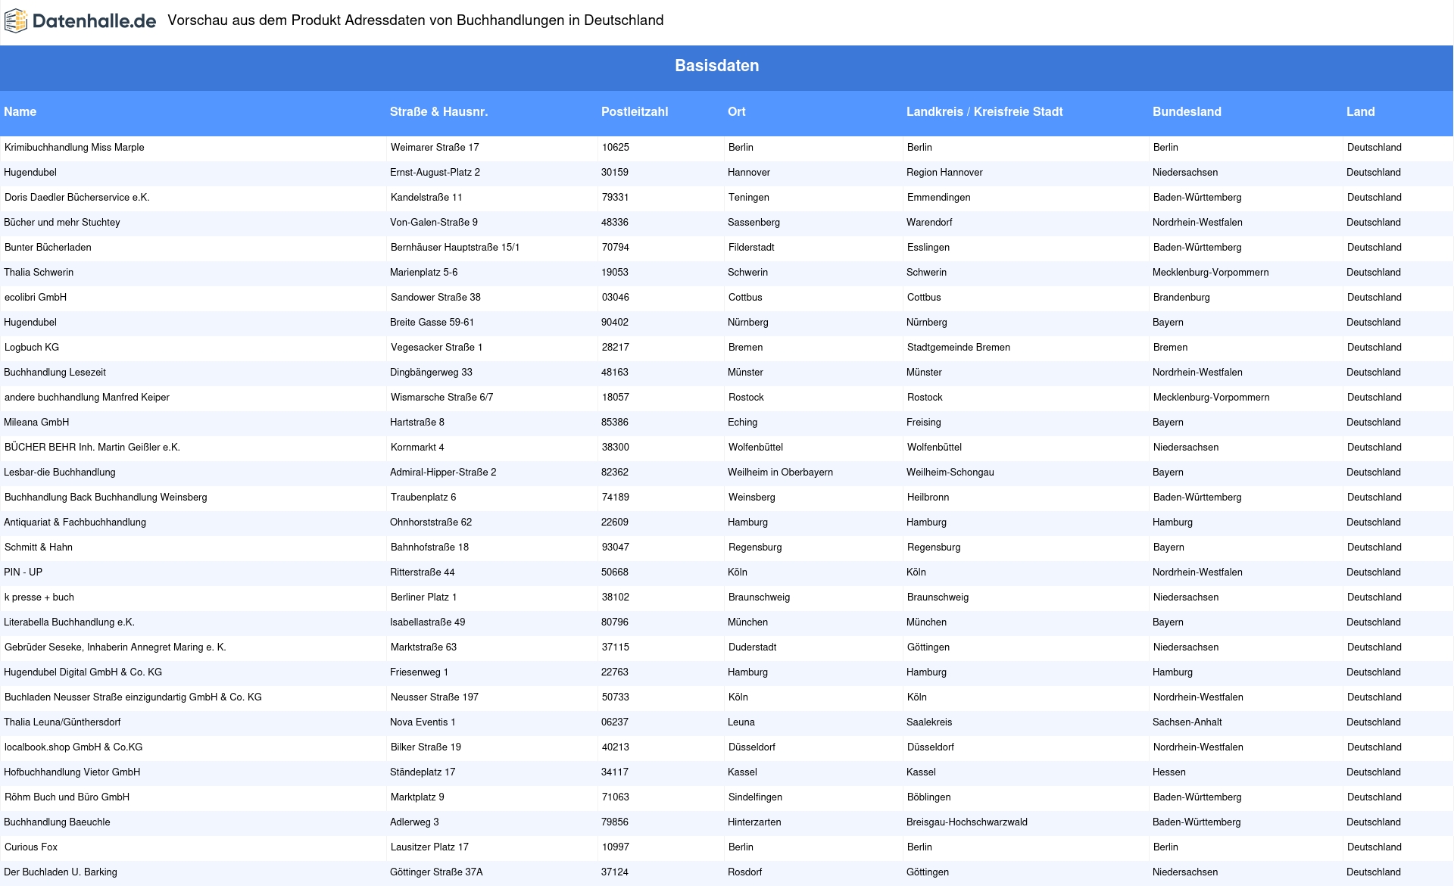Image resolution: width=1454 pixels, height=886 pixels.
Task: Click BÜCHER BEHR Inh. Martin Geißler e.K.
Action: coord(92,448)
